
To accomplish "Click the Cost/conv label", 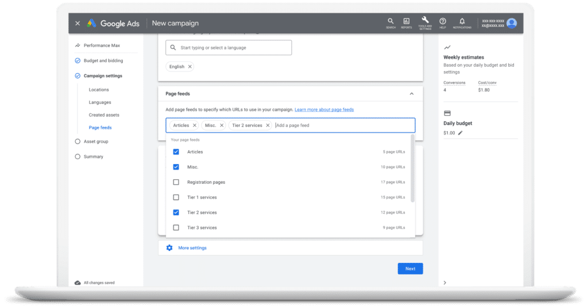I will [x=487, y=83].
